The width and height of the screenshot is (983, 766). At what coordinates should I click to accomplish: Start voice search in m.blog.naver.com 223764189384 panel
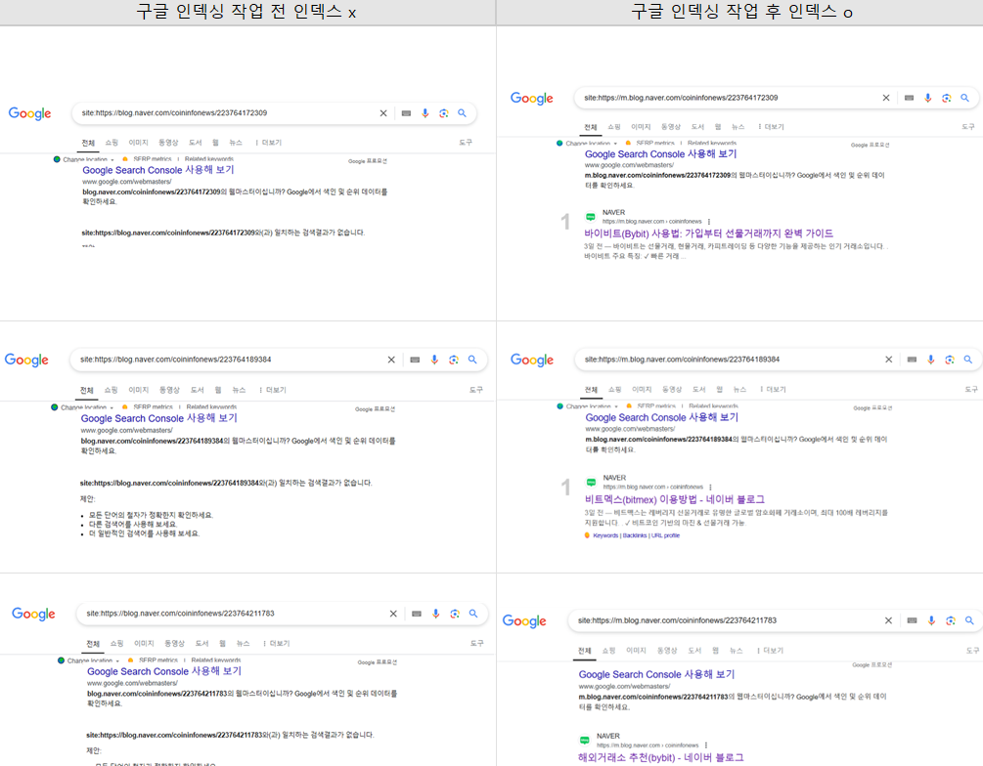931,360
